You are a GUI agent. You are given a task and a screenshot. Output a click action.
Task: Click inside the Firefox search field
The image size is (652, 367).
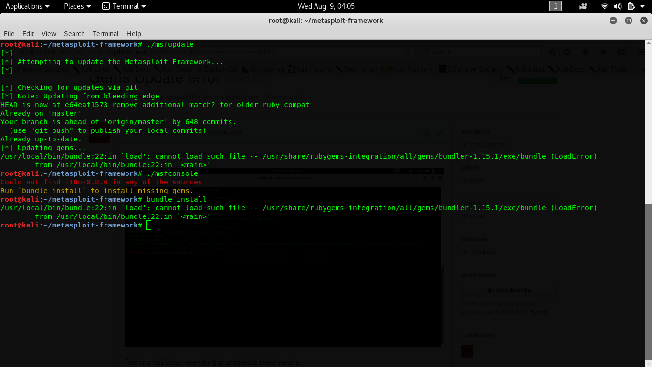(x=477, y=52)
